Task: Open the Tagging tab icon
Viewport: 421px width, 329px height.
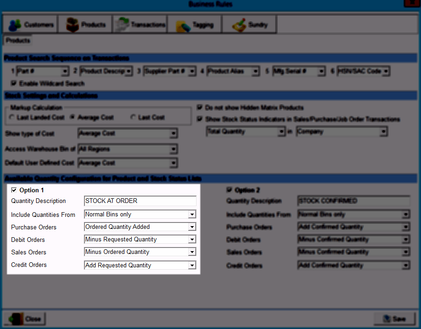Action: click(x=183, y=25)
